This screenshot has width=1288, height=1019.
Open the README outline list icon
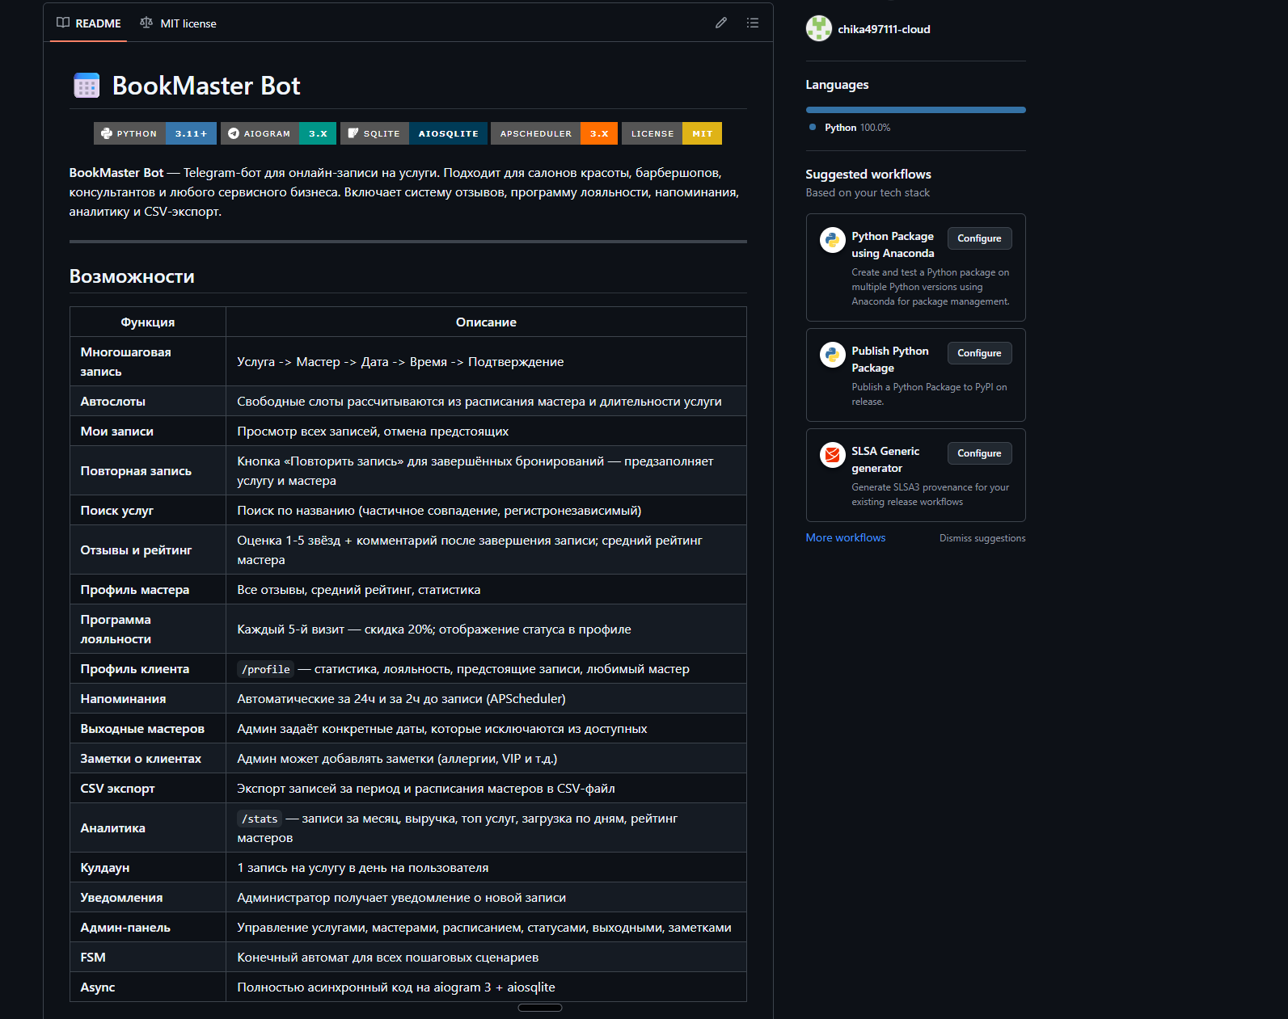click(x=753, y=23)
